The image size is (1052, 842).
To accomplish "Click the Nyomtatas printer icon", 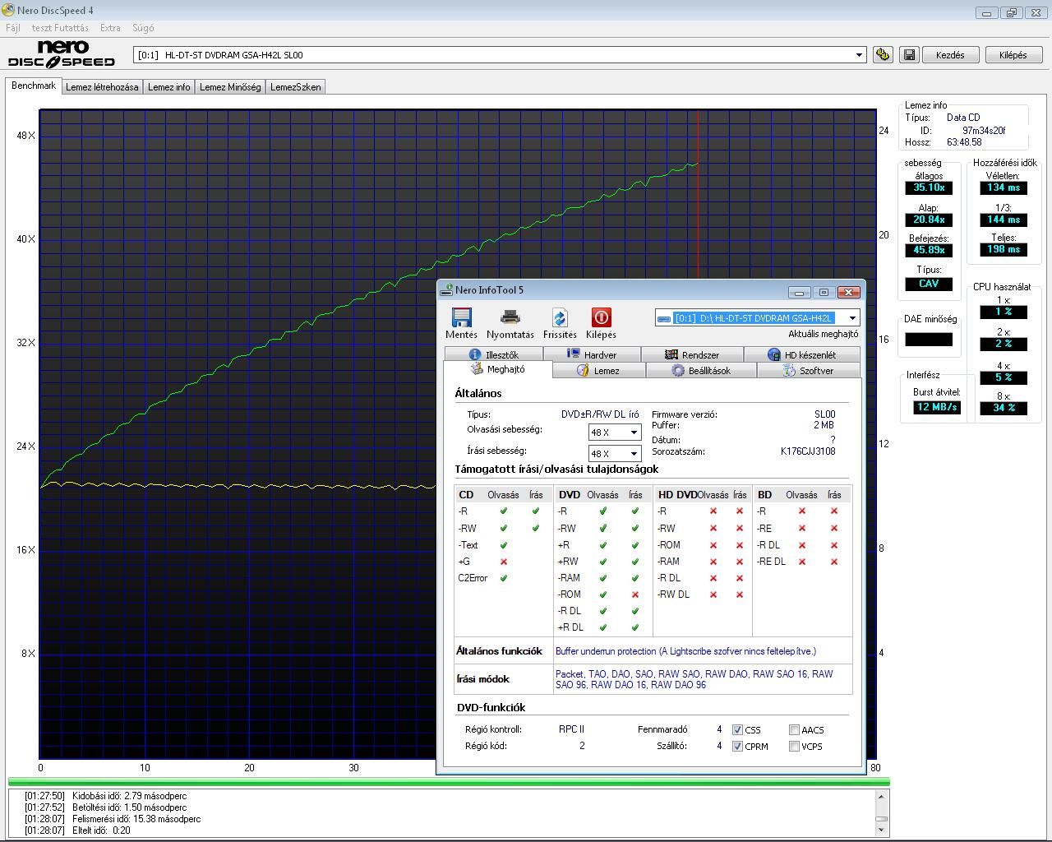I will click(510, 317).
